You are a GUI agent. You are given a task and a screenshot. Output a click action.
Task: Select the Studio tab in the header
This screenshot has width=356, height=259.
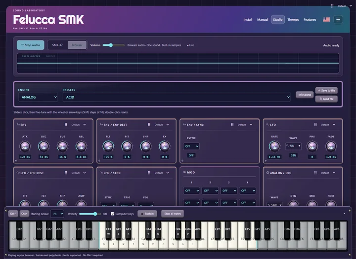(278, 20)
